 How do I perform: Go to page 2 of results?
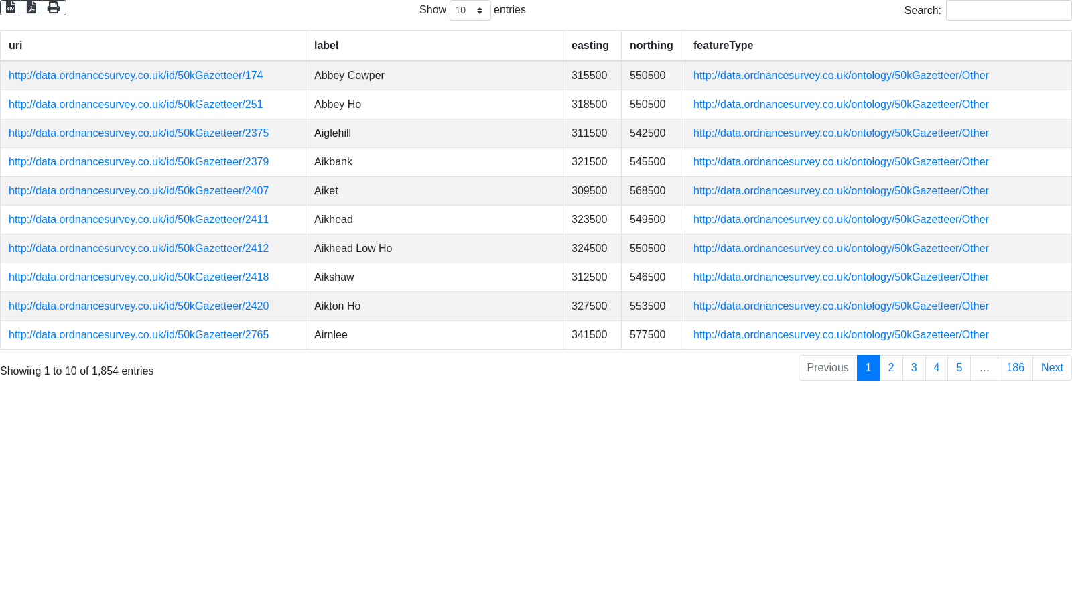click(891, 368)
